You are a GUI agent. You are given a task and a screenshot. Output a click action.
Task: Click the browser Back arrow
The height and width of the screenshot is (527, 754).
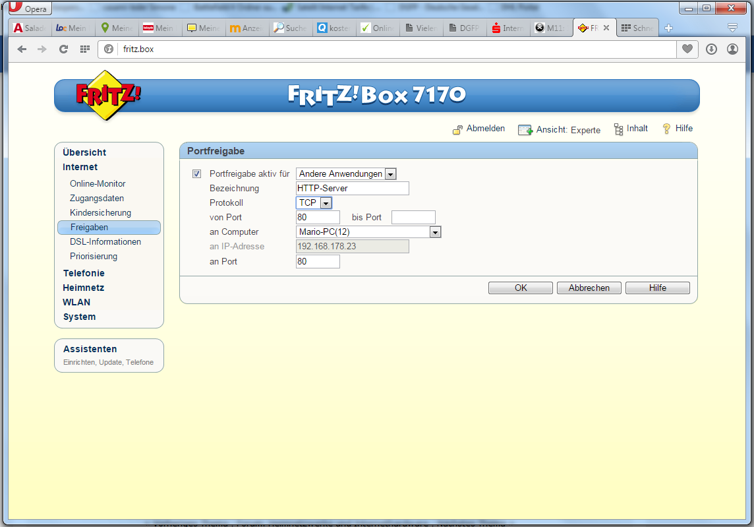(22, 49)
